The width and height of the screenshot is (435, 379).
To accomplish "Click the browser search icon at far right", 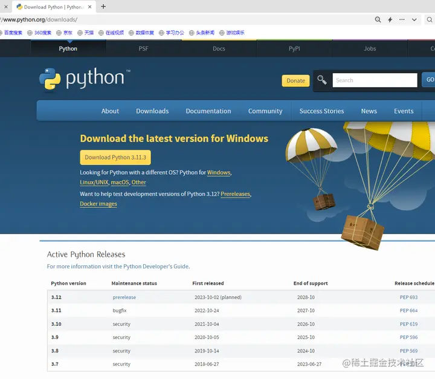I will (430, 19).
